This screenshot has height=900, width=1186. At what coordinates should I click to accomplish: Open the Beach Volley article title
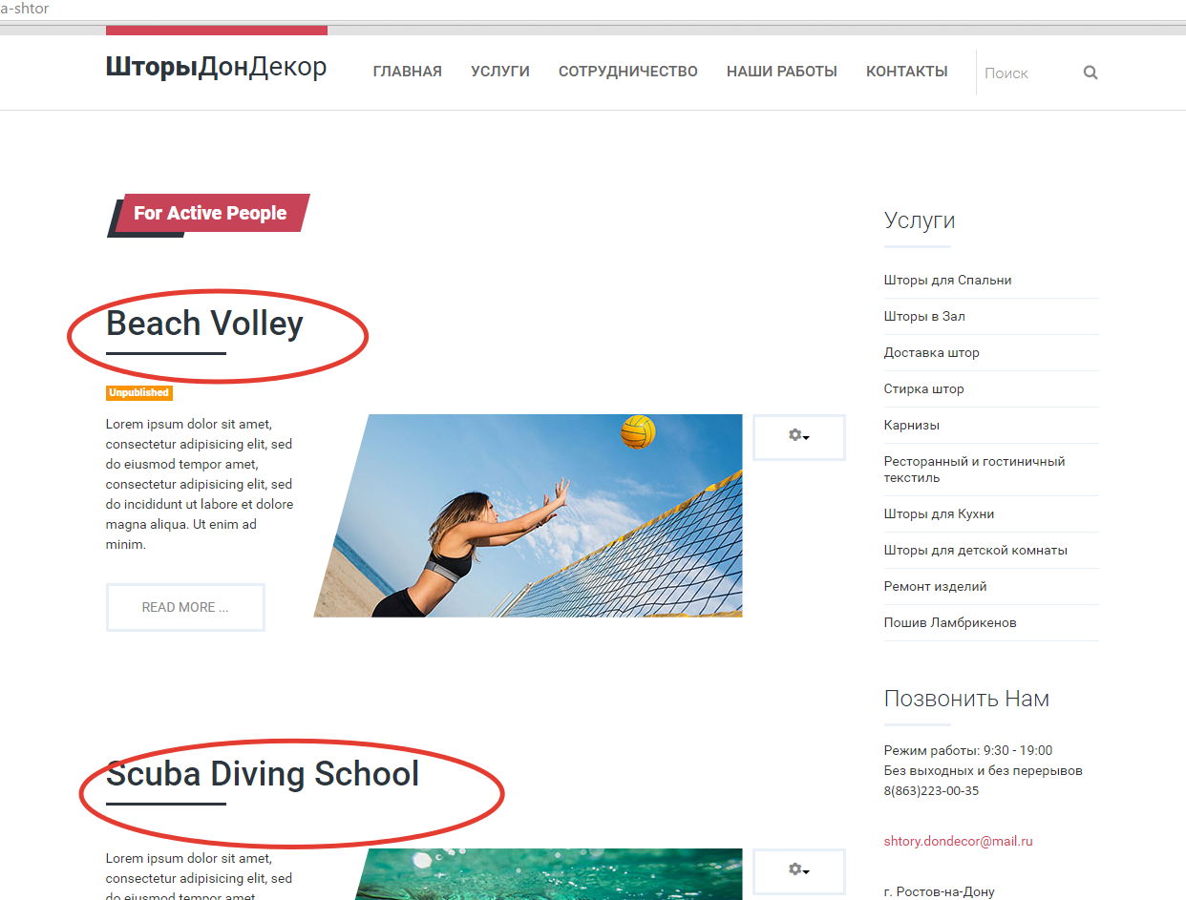204,324
